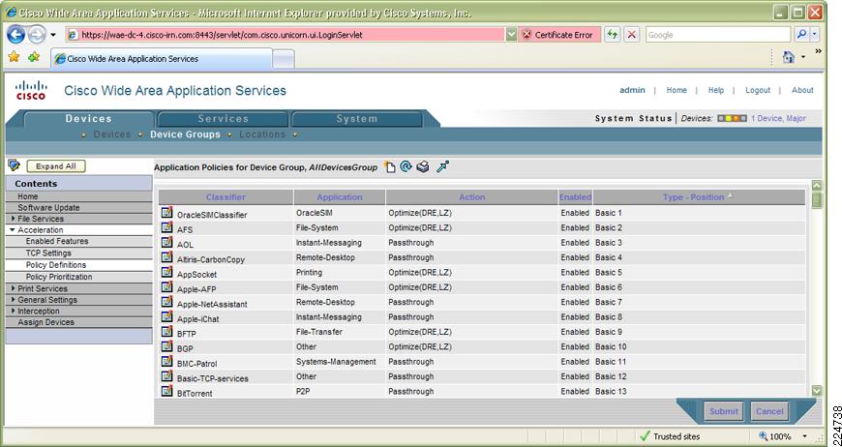
Task: Click the Print table icon
Action: pyautogui.click(x=423, y=166)
